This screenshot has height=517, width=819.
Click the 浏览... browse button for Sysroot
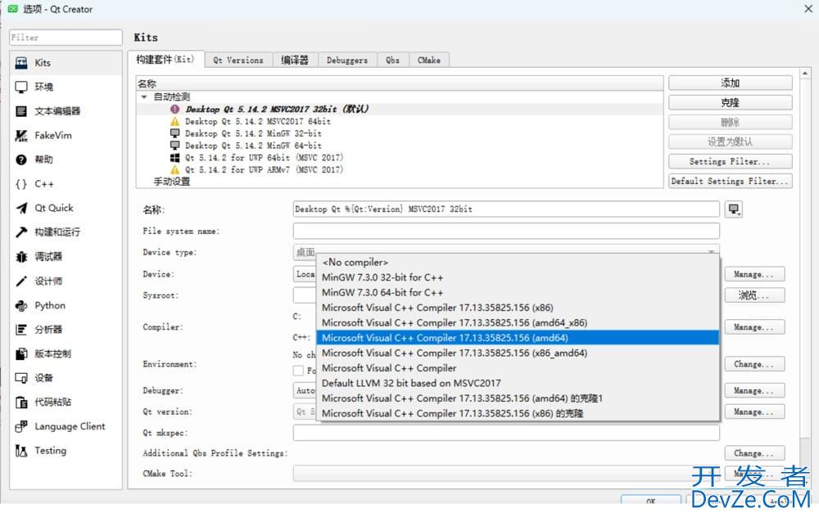[x=754, y=295]
